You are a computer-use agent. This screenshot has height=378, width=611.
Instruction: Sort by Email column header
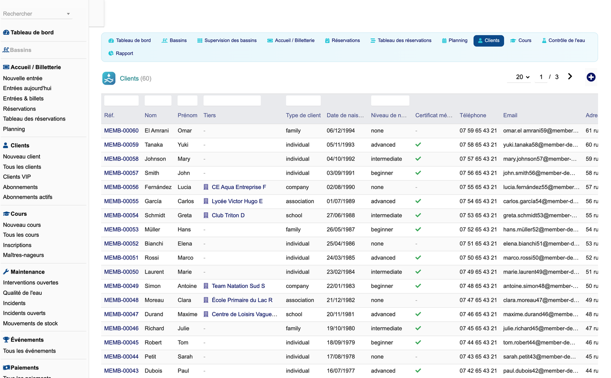click(510, 115)
